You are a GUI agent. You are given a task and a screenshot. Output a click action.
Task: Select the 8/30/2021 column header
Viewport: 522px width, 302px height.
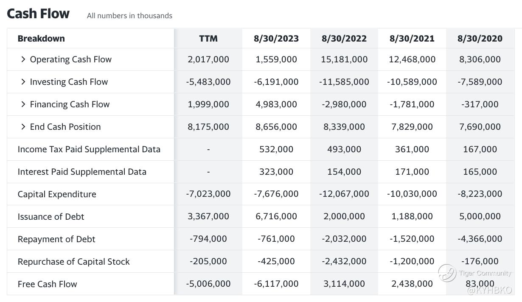[x=412, y=39]
